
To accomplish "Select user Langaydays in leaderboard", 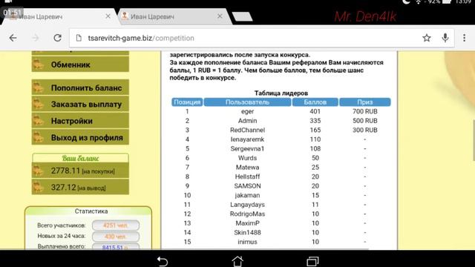I will tap(247, 205).
